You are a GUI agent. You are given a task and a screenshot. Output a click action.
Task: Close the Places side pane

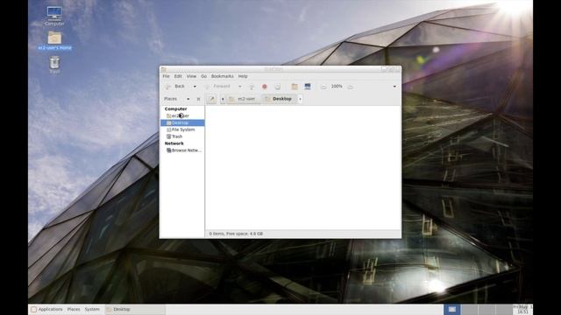(198, 99)
